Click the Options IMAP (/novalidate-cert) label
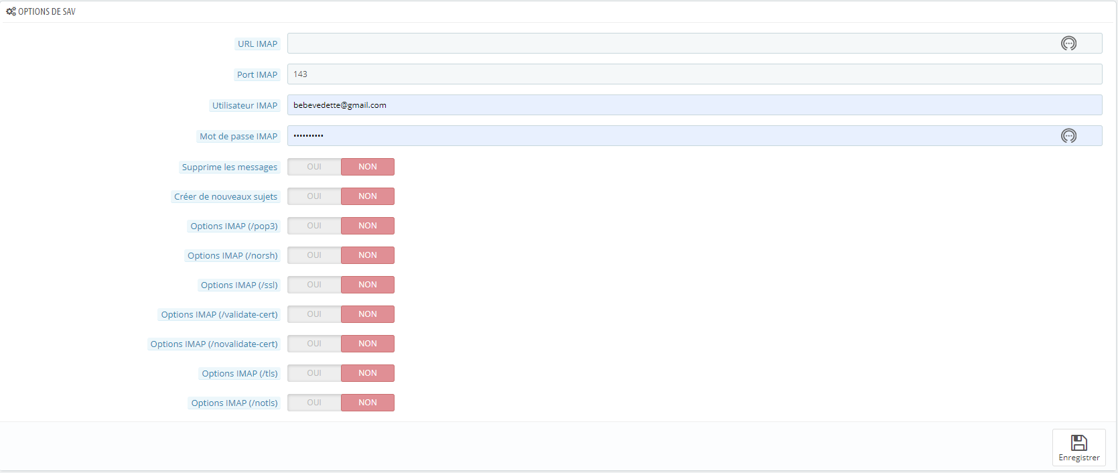1118x473 pixels. point(214,344)
